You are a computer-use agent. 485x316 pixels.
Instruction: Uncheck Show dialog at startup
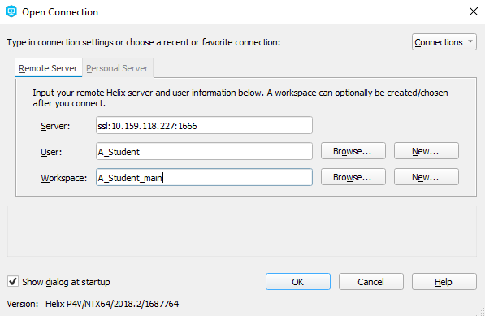point(13,281)
